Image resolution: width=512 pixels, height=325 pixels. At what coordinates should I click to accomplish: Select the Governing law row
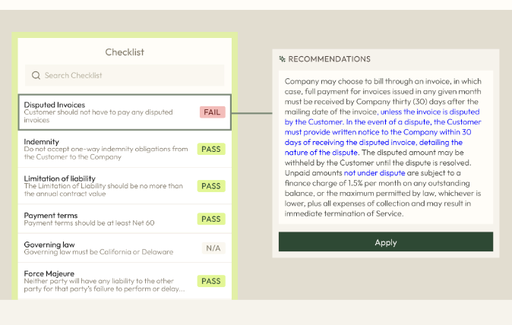coord(125,248)
